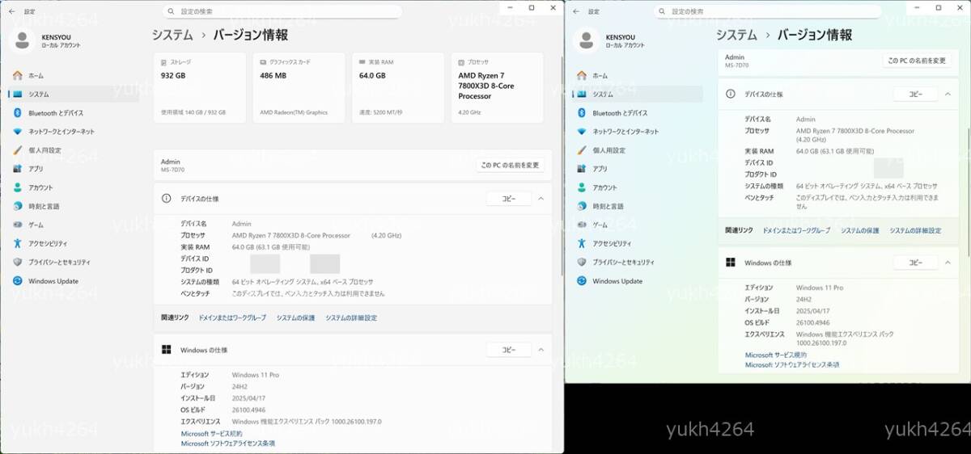Click 設定の検索 field in left window
The width and height of the screenshot is (971, 454).
pos(282,11)
